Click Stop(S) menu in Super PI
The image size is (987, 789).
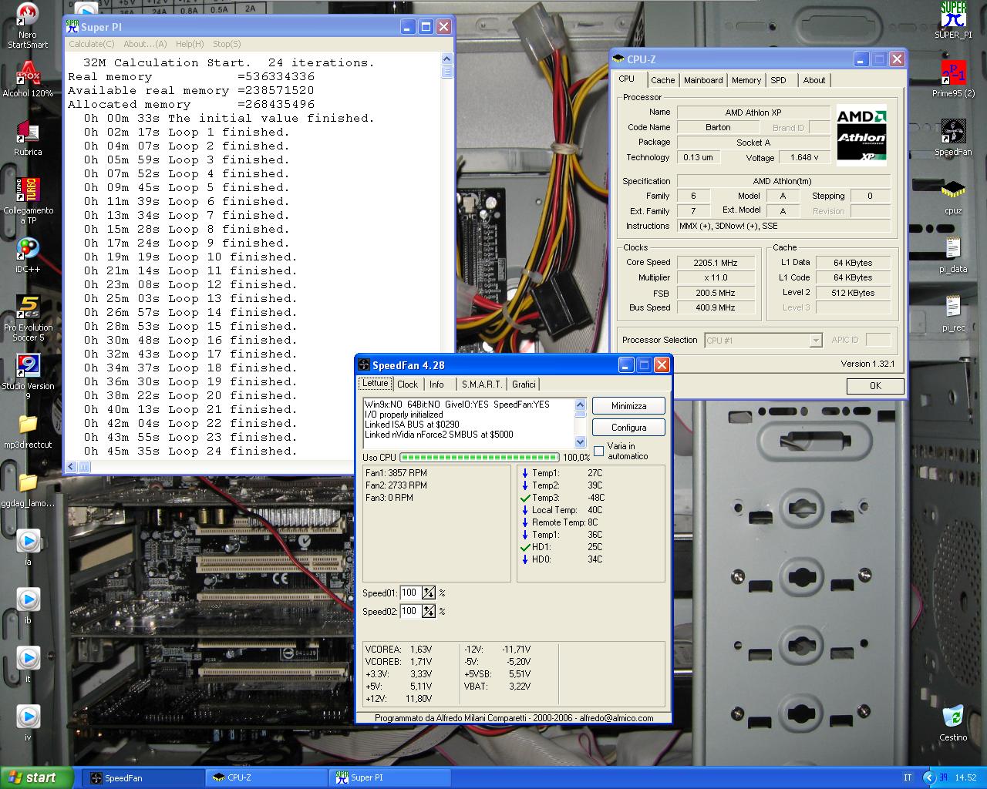click(x=227, y=44)
